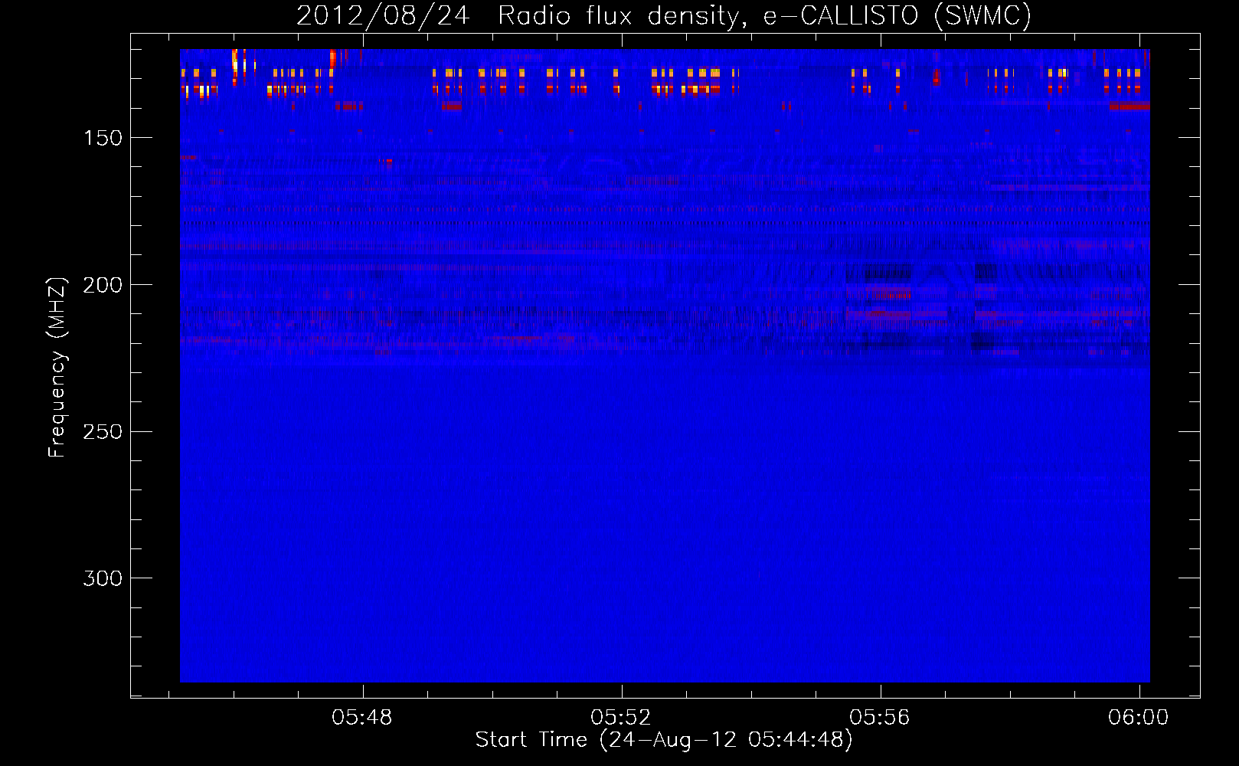Click the '05:52' time tick label
The width and height of the screenshot is (1239, 766).
621,717
